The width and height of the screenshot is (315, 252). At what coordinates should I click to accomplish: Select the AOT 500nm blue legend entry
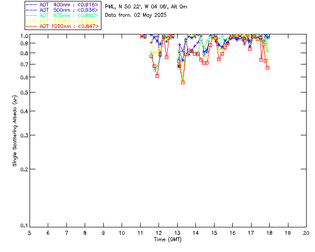tap(63, 9)
